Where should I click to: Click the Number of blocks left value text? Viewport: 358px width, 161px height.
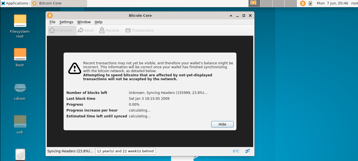[x=168, y=93]
